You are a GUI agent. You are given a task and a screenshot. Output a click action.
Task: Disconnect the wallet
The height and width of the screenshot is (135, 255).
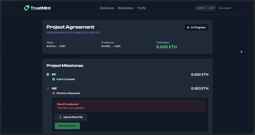[x=225, y=8]
